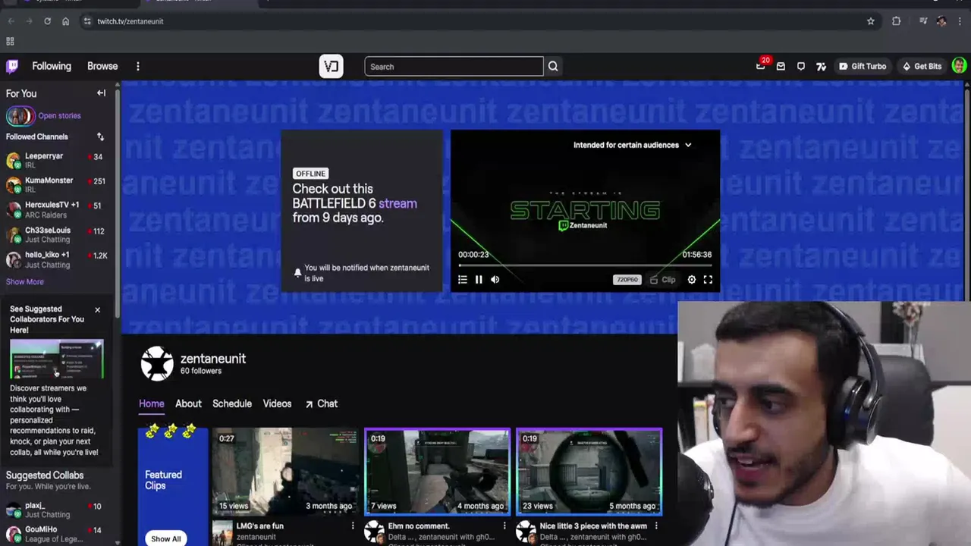Play the Nice little 3 piece clip thumbnail

click(589, 472)
